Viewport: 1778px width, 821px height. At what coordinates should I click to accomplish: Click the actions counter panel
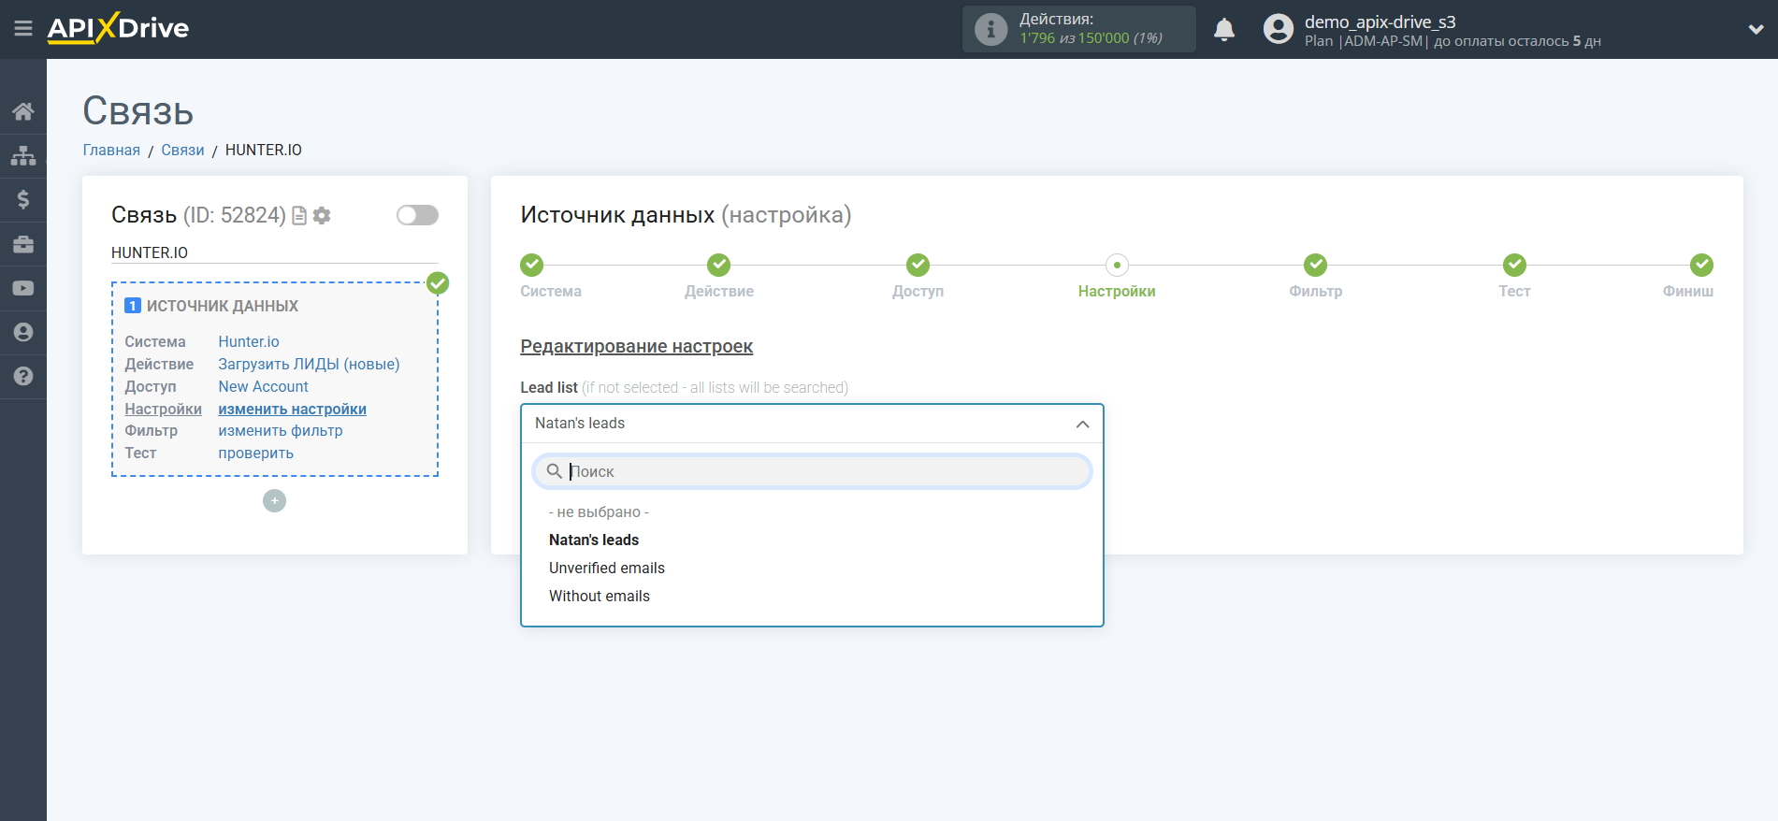[x=1078, y=29]
